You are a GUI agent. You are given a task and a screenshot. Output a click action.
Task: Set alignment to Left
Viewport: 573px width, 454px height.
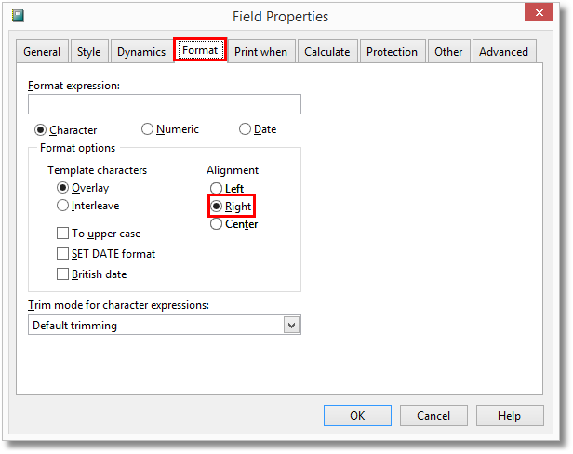coord(217,189)
